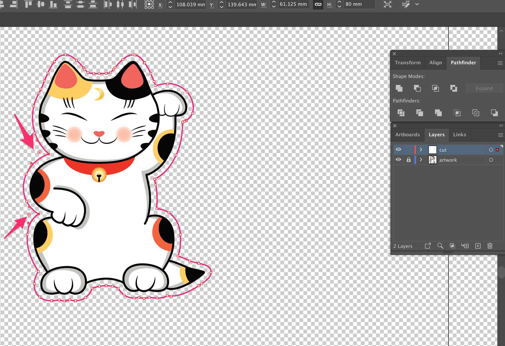Click Vertical Distribute Center icon
The height and width of the screenshot is (346, 505).
pos(80,4)
